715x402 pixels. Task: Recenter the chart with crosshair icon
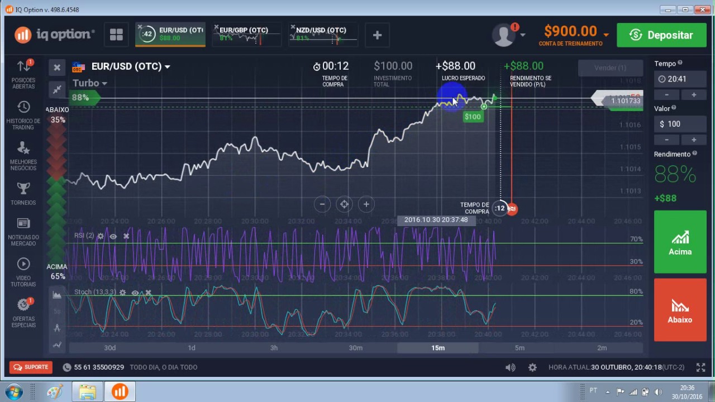click(x=344, y=204)
